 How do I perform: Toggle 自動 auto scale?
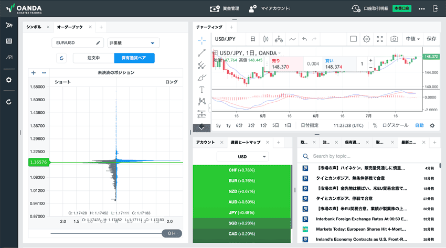(419, 125)
